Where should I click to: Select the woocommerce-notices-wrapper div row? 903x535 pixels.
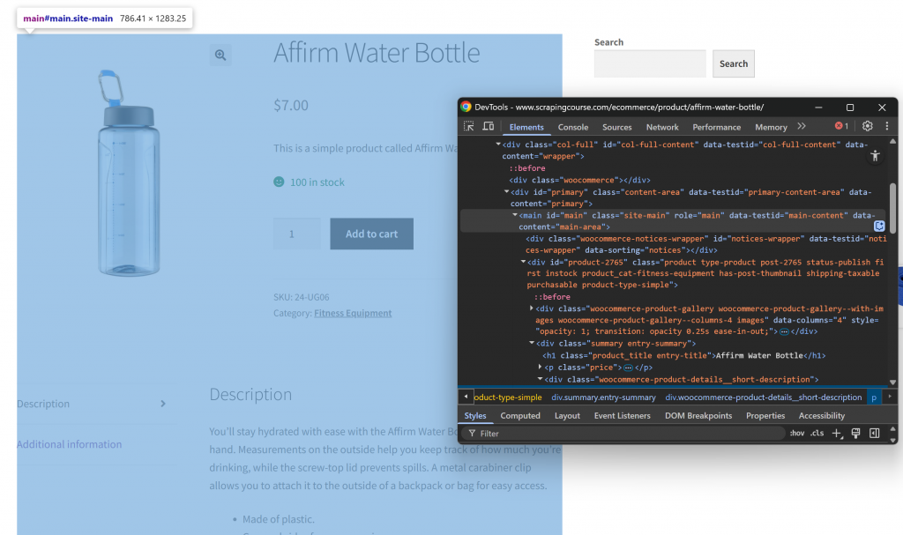click(x=706, y=244)
